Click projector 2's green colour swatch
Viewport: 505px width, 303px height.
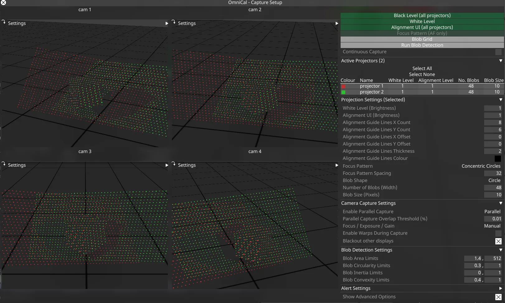343,92
